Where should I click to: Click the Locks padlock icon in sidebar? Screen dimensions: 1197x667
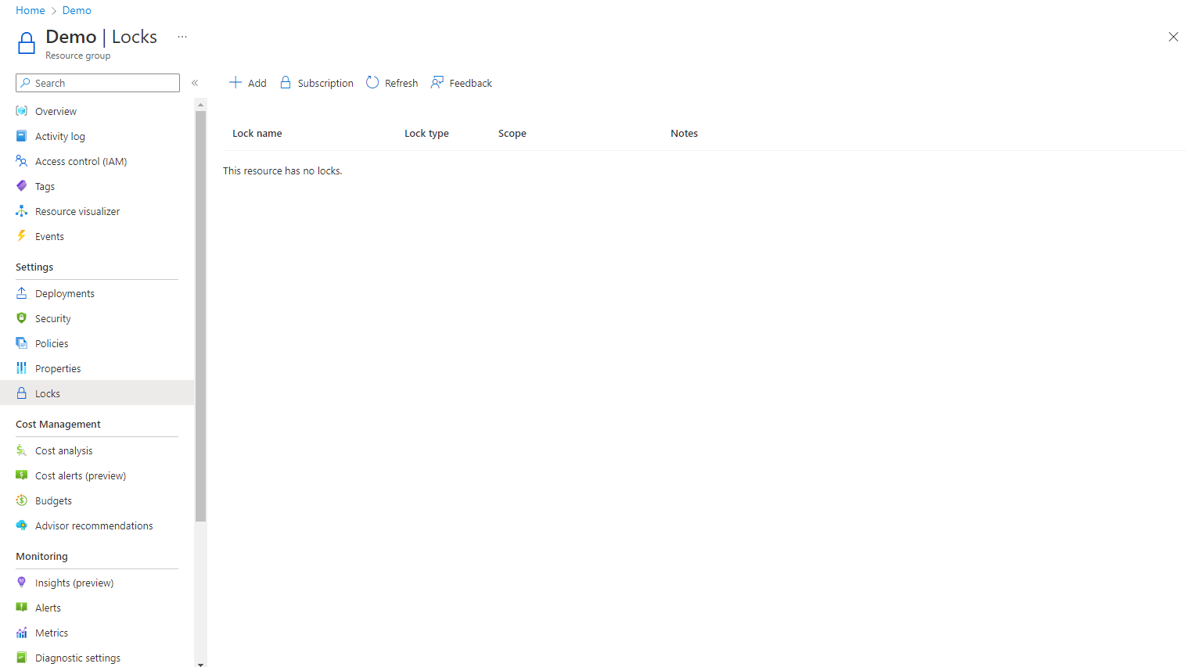[22, 393]
